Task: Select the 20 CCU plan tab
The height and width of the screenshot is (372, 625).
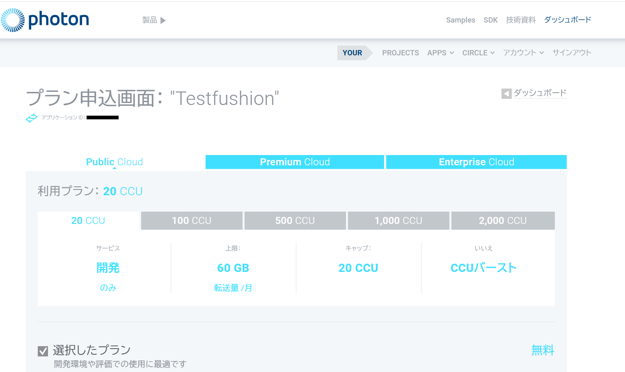Action: click(88, 221)
